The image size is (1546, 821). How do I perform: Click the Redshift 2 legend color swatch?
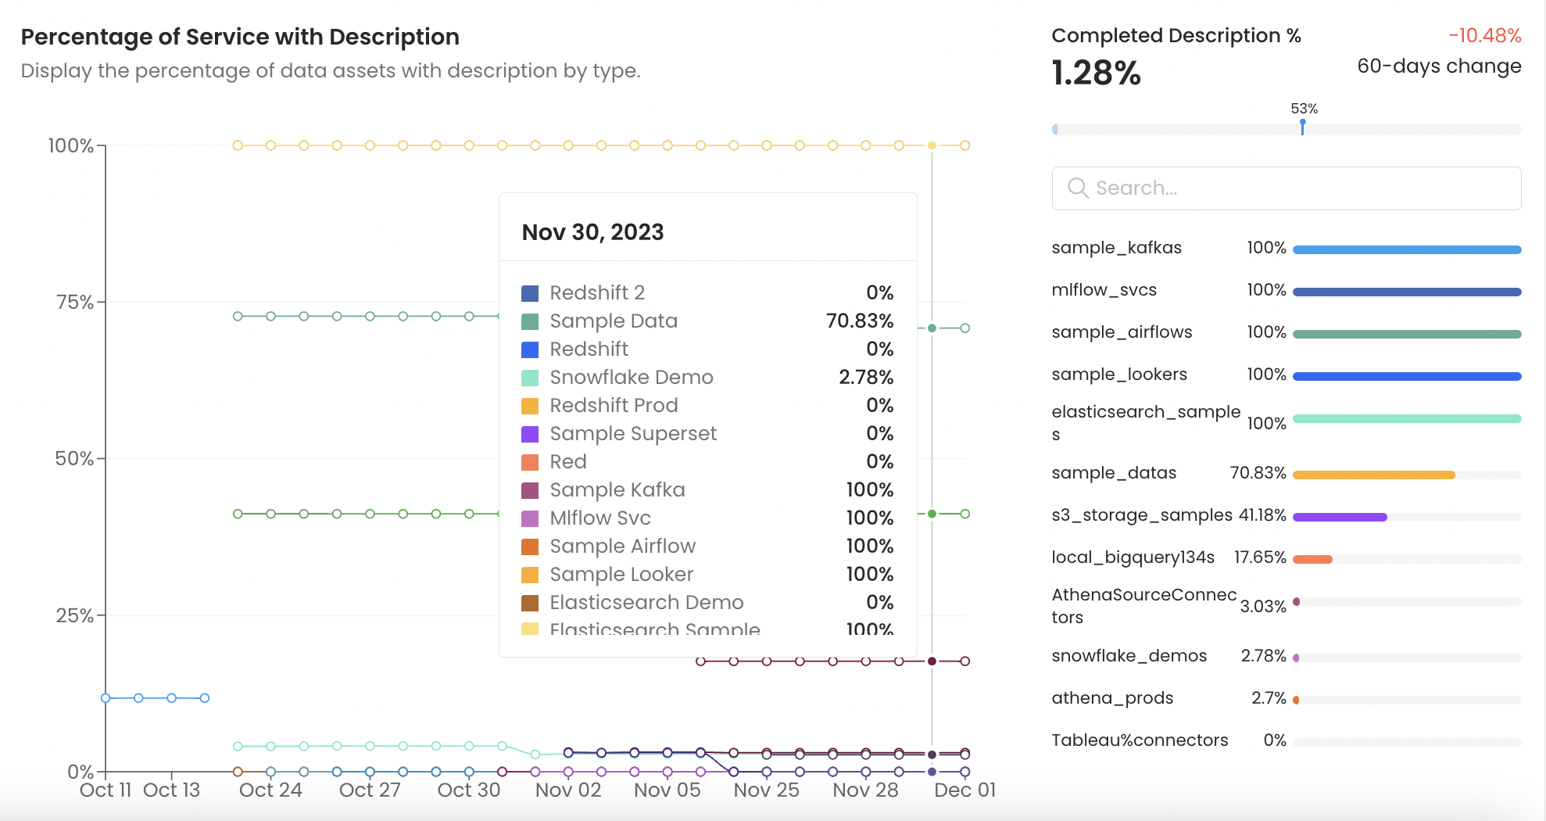click(x=530, y=293)
